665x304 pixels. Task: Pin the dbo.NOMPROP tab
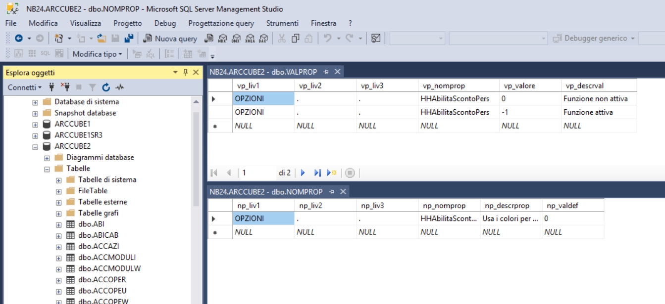point(332,192)
